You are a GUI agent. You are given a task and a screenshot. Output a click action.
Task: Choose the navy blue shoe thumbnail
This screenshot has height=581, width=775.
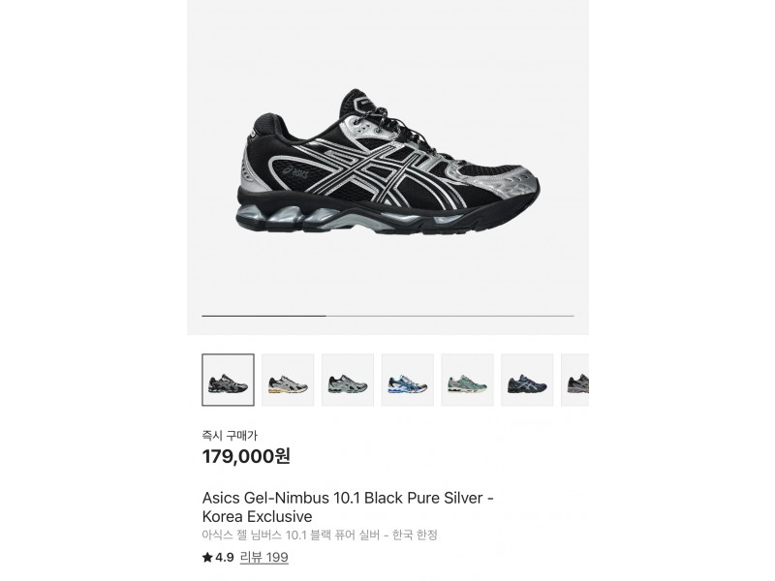pyautogui.click(x=527, y=380)
